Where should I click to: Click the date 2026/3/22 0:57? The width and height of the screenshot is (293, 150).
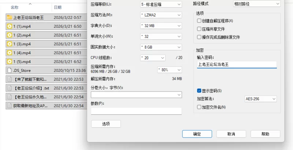tap(67, 18)
